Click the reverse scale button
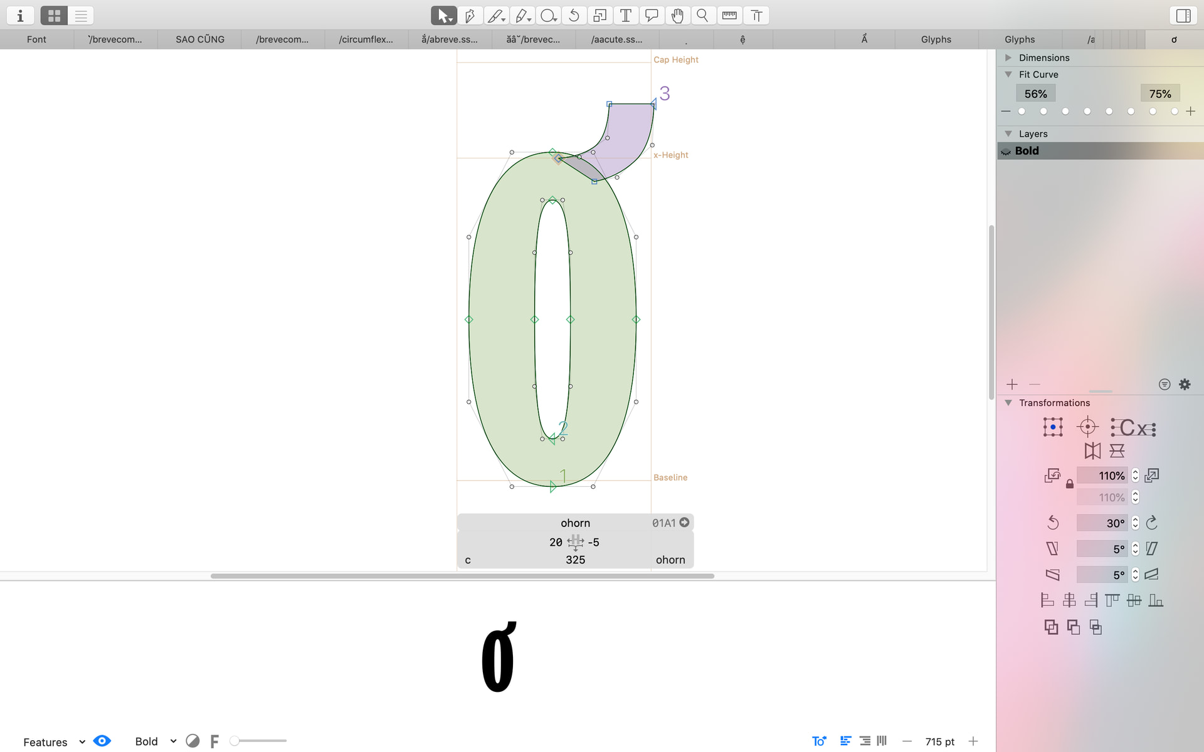 click(1052, 476)
